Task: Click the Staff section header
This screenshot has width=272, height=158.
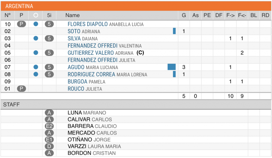Action: [136, 105]
